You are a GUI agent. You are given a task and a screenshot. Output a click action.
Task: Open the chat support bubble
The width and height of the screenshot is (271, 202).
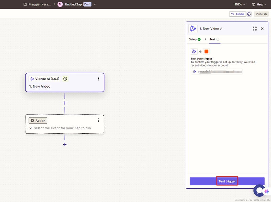260,190
